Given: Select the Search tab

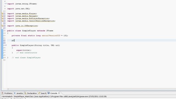Looking at the screenshot, I should click(42, 93).
